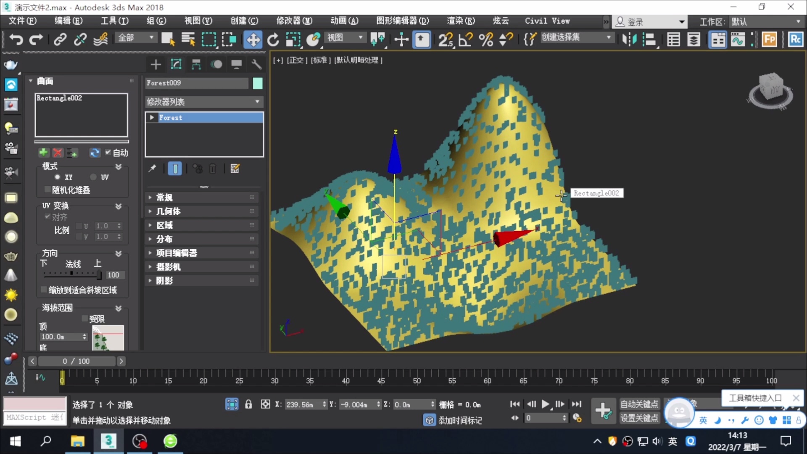Image resolution: width=807 pixels, height=454 pixels.
Task: Activate the Rotate tool icon
Action: [x=273, y=40]
